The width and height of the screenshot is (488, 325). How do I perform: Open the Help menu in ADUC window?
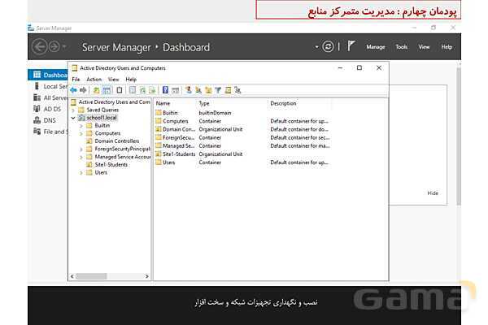131,80
